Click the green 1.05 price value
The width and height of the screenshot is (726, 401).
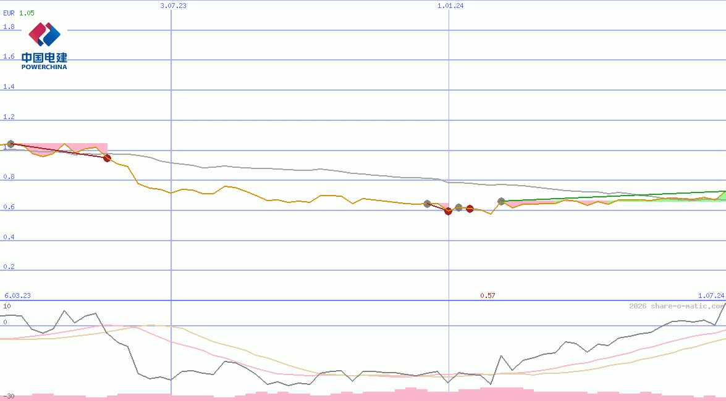tap(27, 12)
